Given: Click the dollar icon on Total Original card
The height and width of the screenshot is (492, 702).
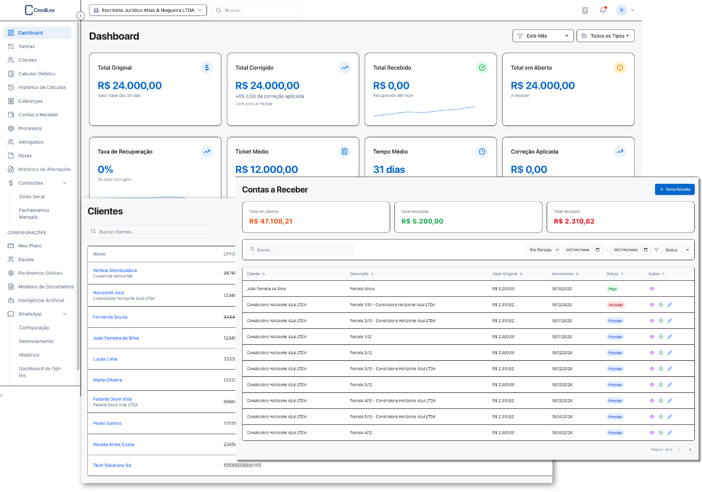Looking at the screenshot, I should click(x=207, y=68).
